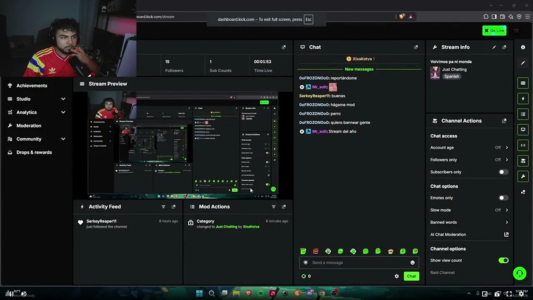This screenshot has width=533, height=300.
Task: Filter the Mod Actions list
Action: click(x=274, y=207)
